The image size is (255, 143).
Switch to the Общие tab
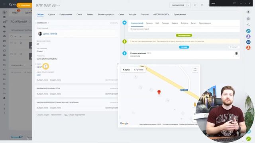tap(40, 14)
